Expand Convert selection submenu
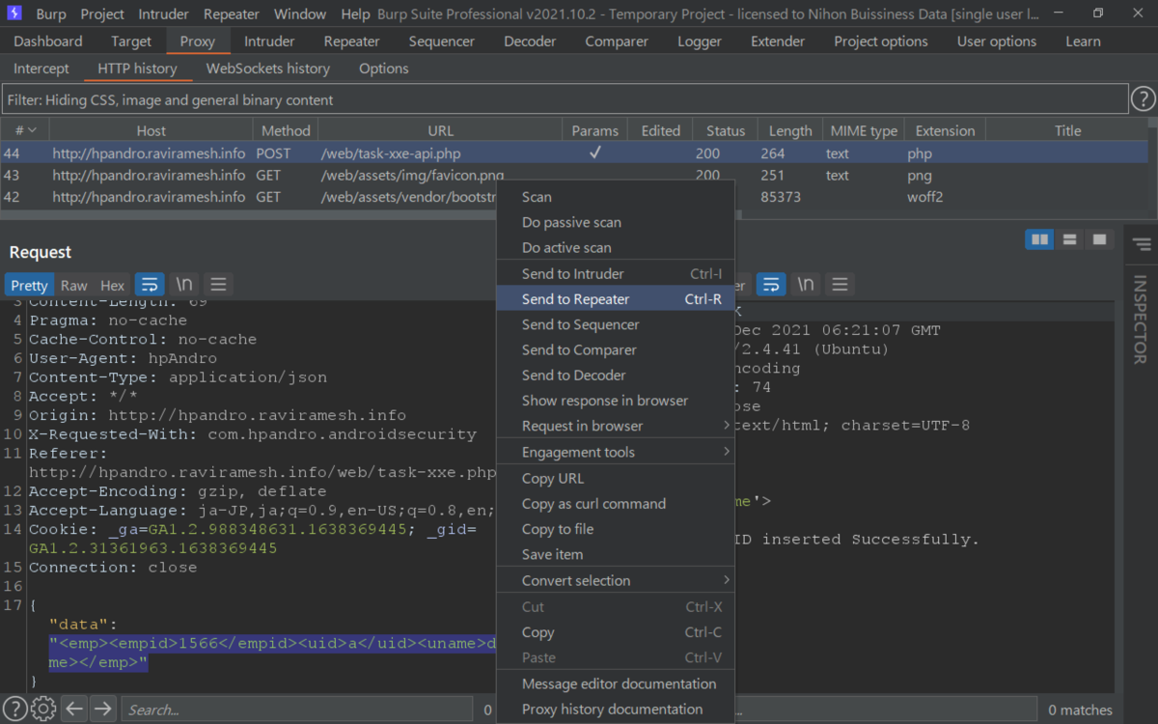This screenshot has height=724, width=1158. (615, 580)
